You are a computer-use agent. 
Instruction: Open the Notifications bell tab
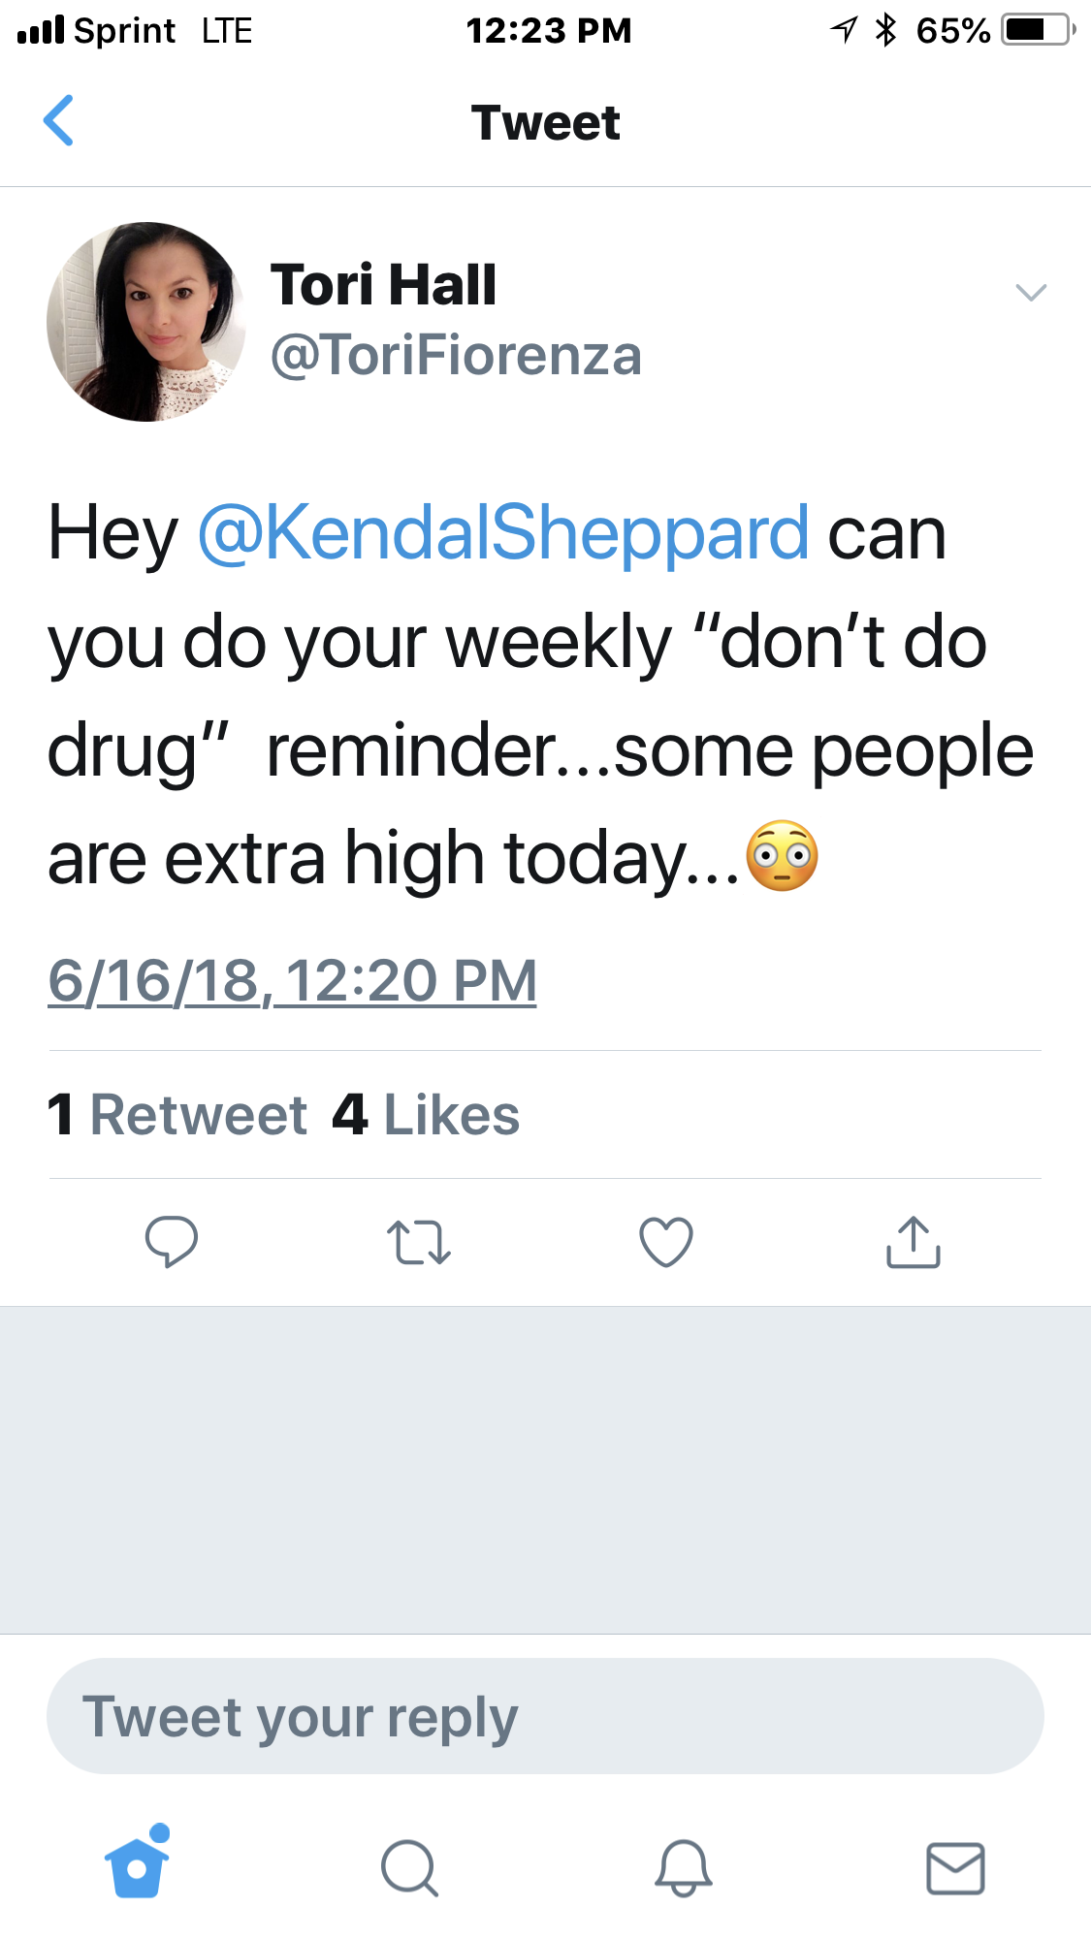(684, 1867)
